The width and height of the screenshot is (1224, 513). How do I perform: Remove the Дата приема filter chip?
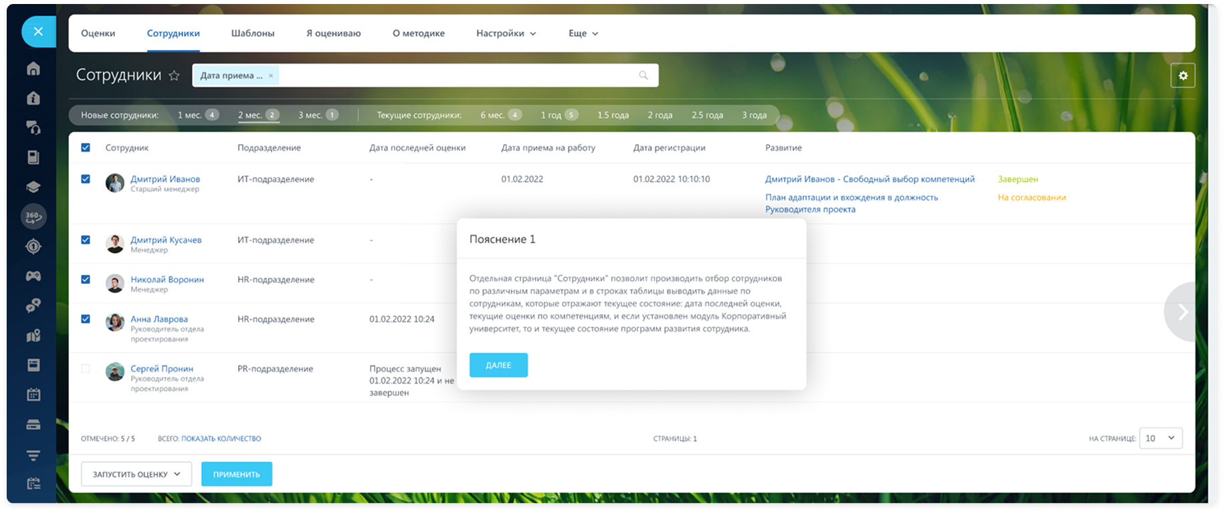coord(271,75)
